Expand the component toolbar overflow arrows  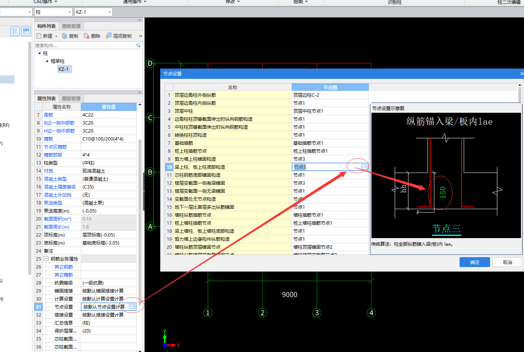[140, 36]
